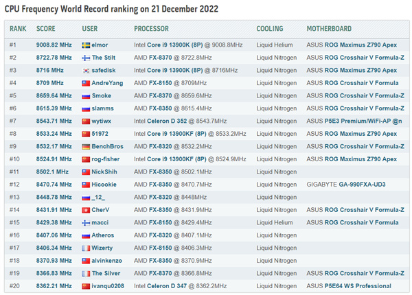The width and height of the screenshot is (412, 295).
Task: Click the Russia flag next to slamms
Action: pyautogui.click(x=86, y=108)
